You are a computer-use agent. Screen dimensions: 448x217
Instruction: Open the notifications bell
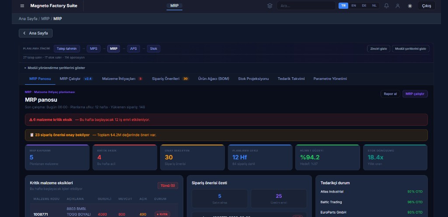pyautogui.click(x=386, y=6)
